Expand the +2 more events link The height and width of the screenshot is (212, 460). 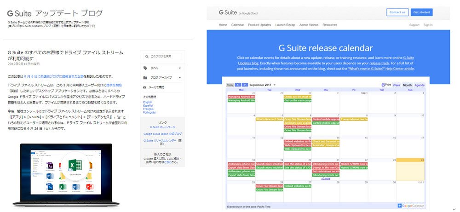(x=325, y=178)
